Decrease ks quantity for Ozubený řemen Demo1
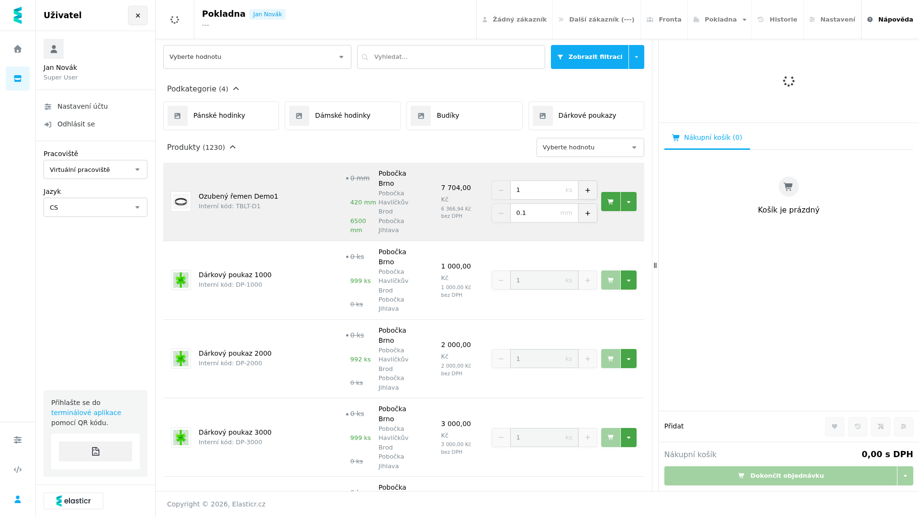This screenshot has width=919, height=517. coord(501,190)
